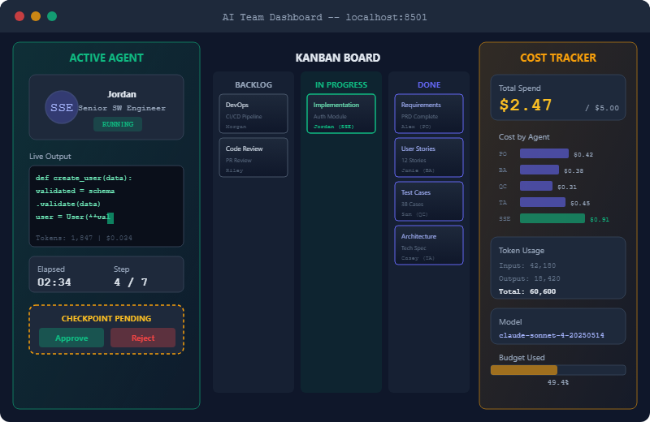Select the DONE column header

(x=429, y=85)
